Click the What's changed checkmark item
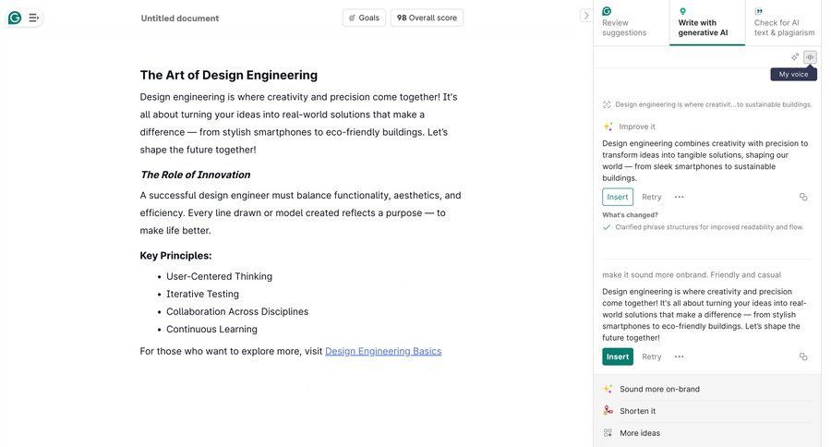 704,227
